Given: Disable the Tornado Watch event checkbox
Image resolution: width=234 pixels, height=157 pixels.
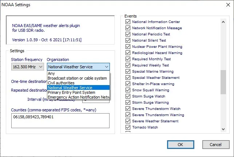Looking at the screenshot, I should [128, 127].
